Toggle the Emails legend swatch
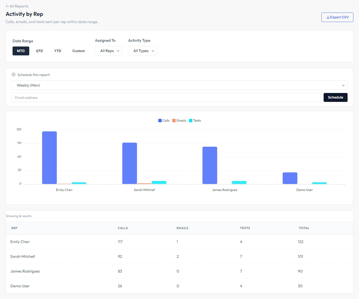The image size is (359, 299). tap(174, 121)
